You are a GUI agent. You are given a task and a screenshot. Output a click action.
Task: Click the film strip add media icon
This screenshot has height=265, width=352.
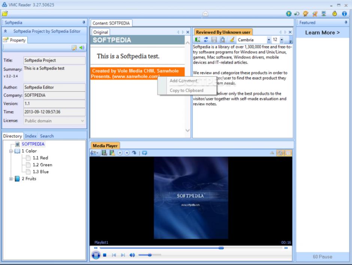point(104,153)
